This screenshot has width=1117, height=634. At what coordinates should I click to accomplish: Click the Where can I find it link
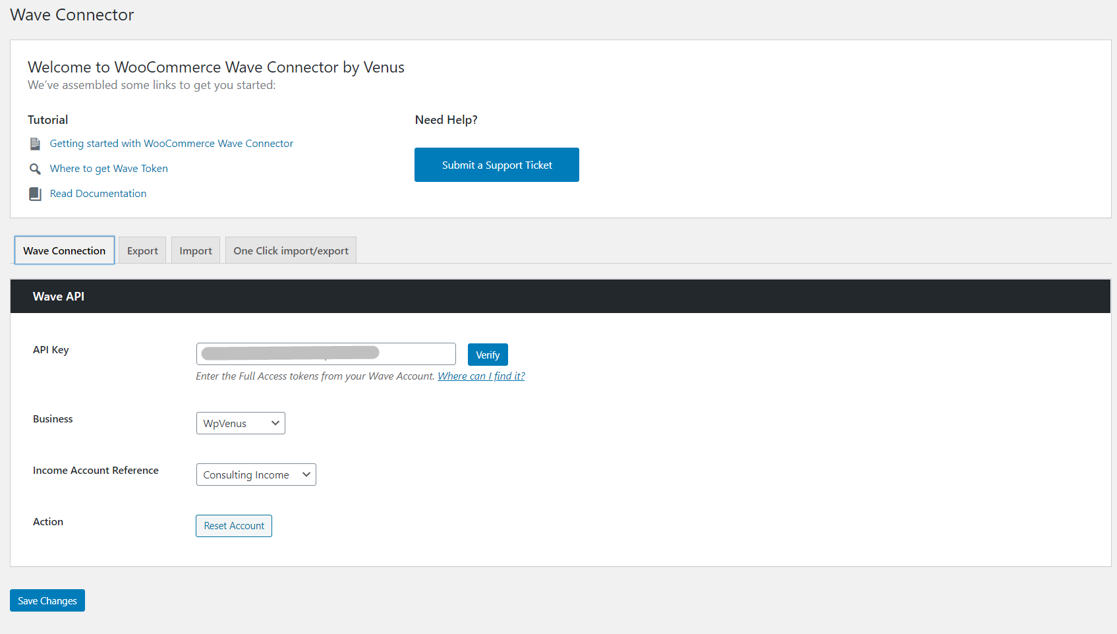coord(480,376)
